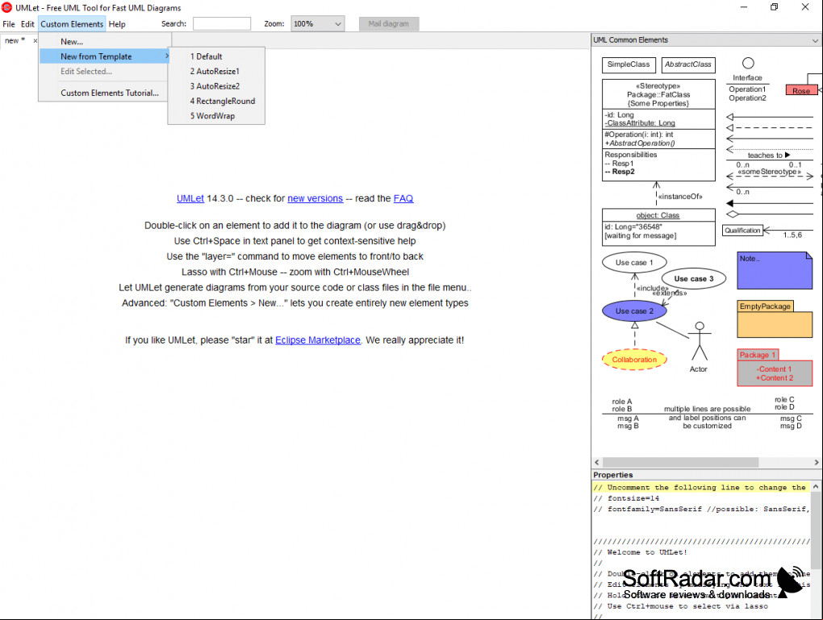The width and height of the screenshot is (823, 620).
Task: Select the blue Note element
Action: (775, 271)
